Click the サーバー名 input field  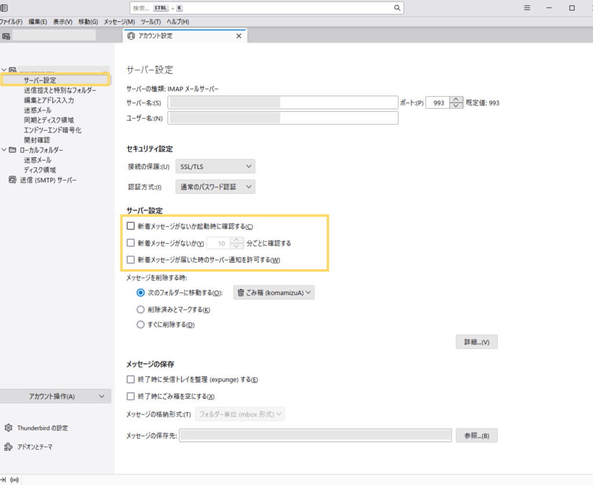click(x=283, y=102)
